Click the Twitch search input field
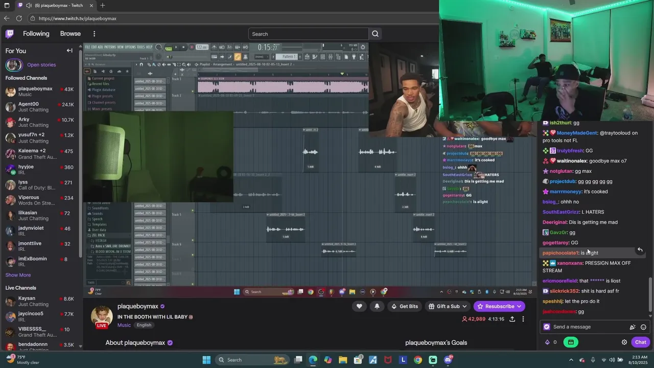Viewport: 654px width, 368px height. (x=308, y=34)
